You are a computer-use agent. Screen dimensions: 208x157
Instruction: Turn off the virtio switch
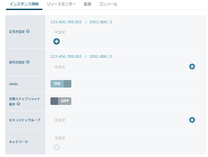[61, 84]
